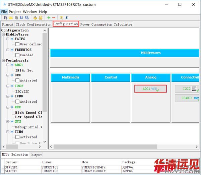Click the grey document toolbar icon
201x175 pixels.
pos(16,18)
